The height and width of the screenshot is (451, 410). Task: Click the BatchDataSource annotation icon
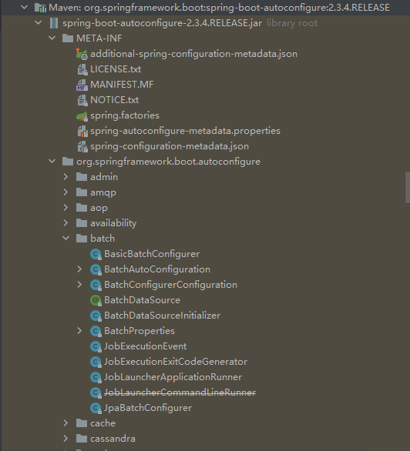(96, 300)
